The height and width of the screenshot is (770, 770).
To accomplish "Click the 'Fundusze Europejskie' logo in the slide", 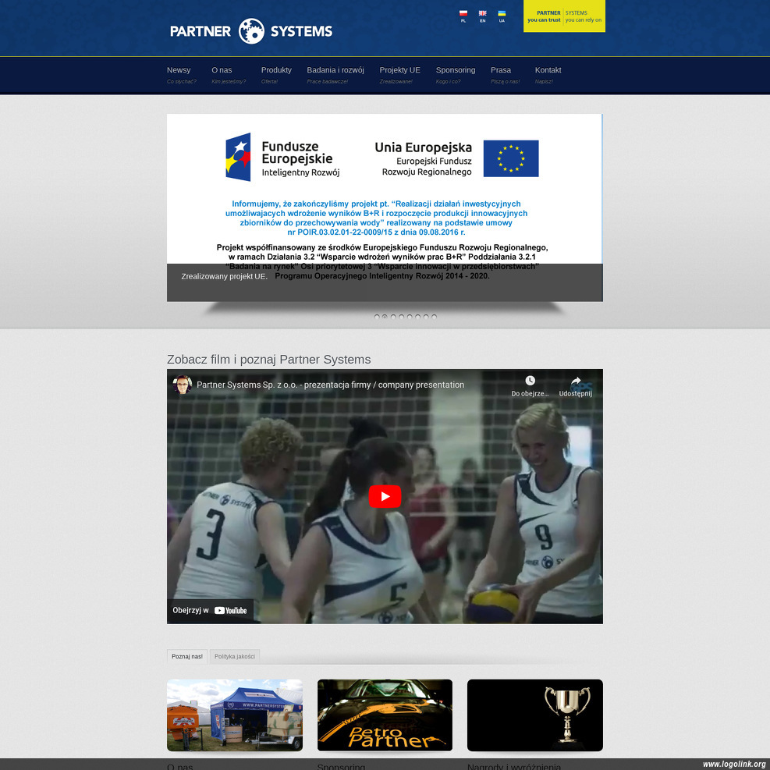I will 282,158.
